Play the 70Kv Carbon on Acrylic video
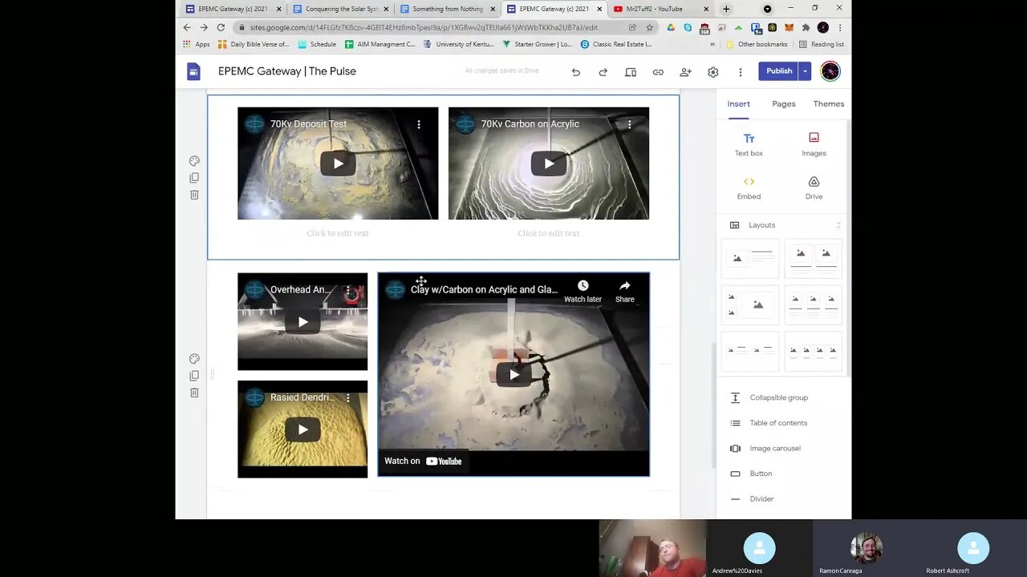The width and height of the screenshot is (1027, 577). point(549,163)
